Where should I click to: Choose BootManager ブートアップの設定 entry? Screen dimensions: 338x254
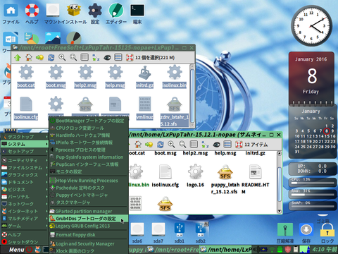tap(89, 121)
